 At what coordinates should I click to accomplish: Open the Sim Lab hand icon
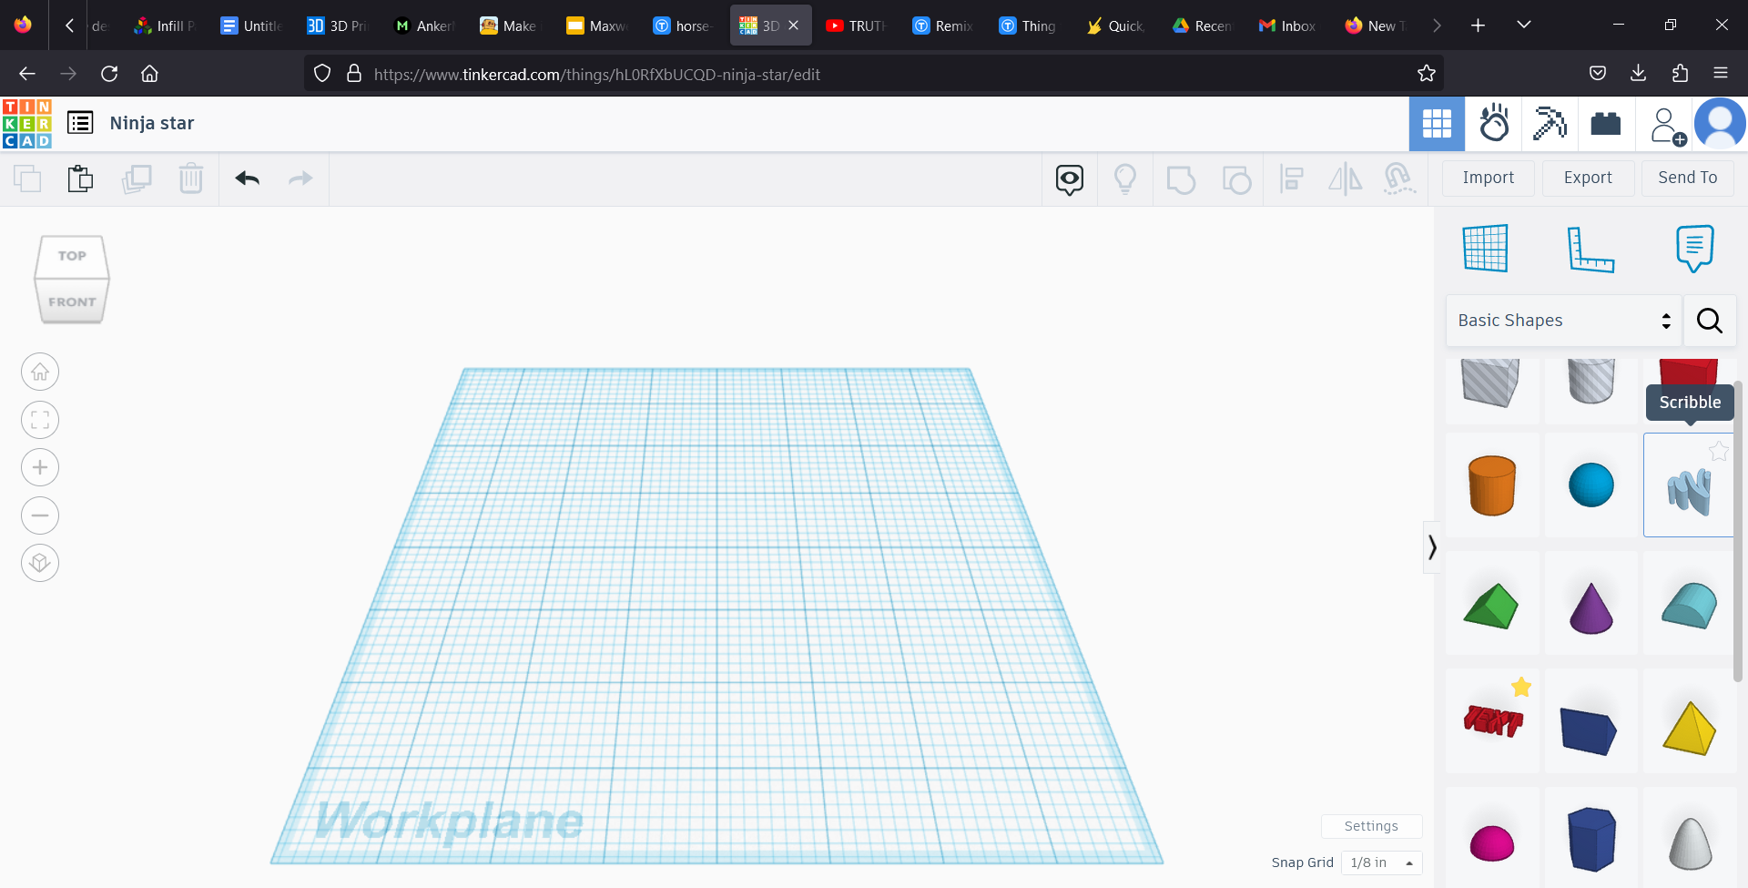pyautogui.click(x=1493, y=124)
